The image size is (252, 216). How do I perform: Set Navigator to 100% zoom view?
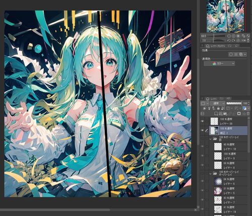[238, 36]
